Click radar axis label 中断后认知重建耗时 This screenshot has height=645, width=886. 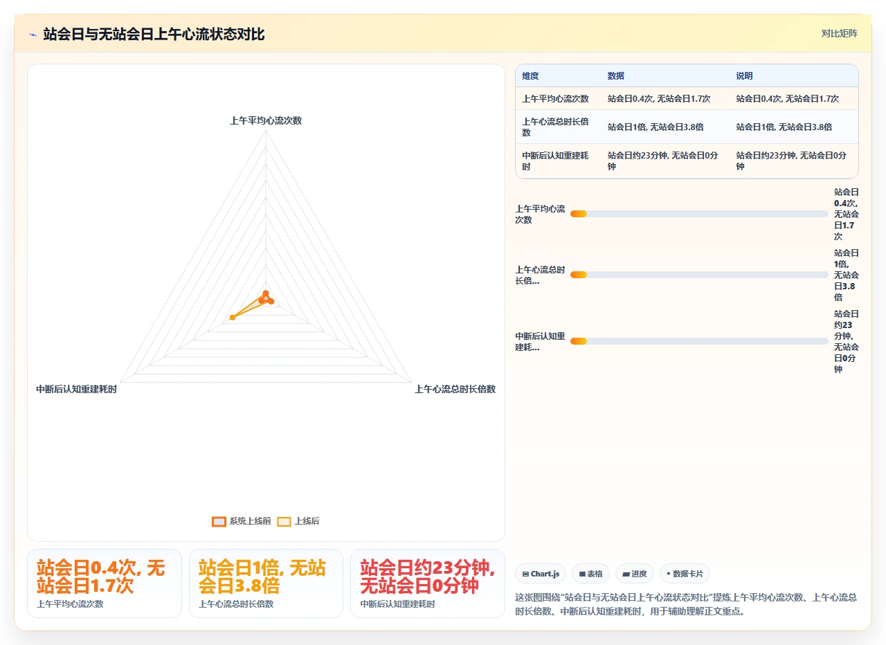point(77,389)
